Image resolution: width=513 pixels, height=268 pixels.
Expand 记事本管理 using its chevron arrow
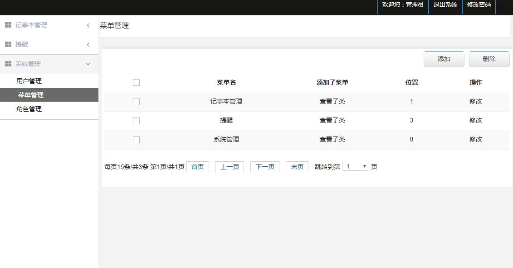pyautogui.click(x=88, y=25)
